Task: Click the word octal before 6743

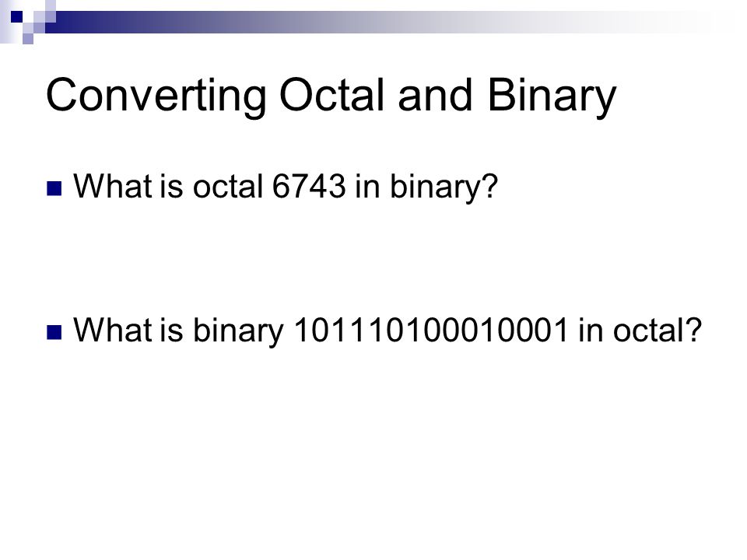Action: 228,186
